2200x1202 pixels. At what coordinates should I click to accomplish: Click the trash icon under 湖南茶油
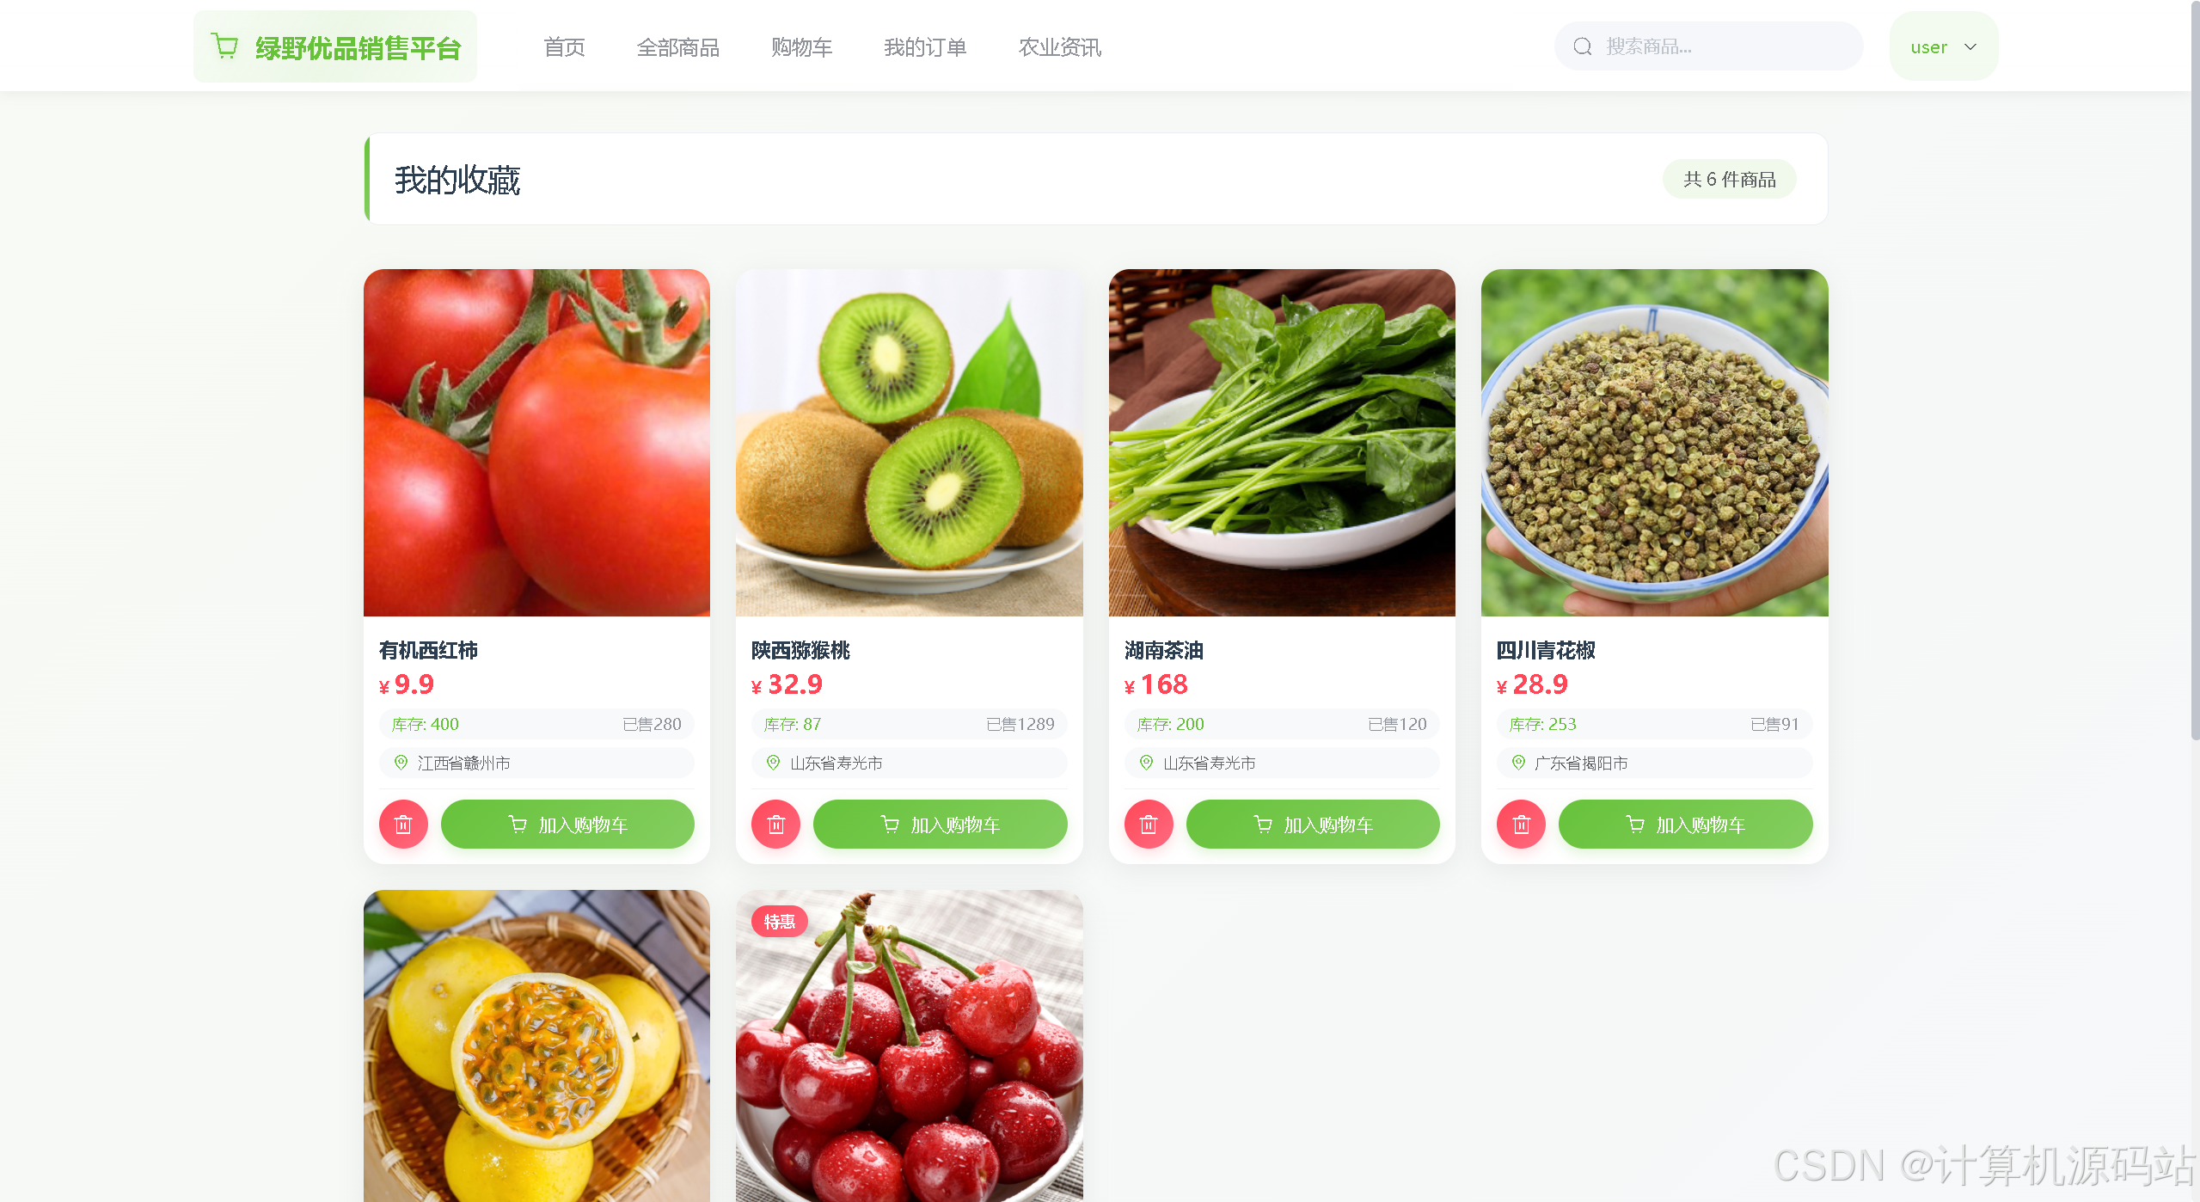point(1149,825)
